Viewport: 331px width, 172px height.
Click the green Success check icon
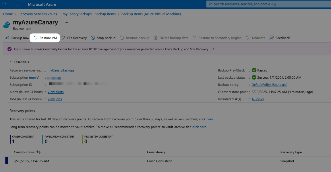[x=254, y=78]
